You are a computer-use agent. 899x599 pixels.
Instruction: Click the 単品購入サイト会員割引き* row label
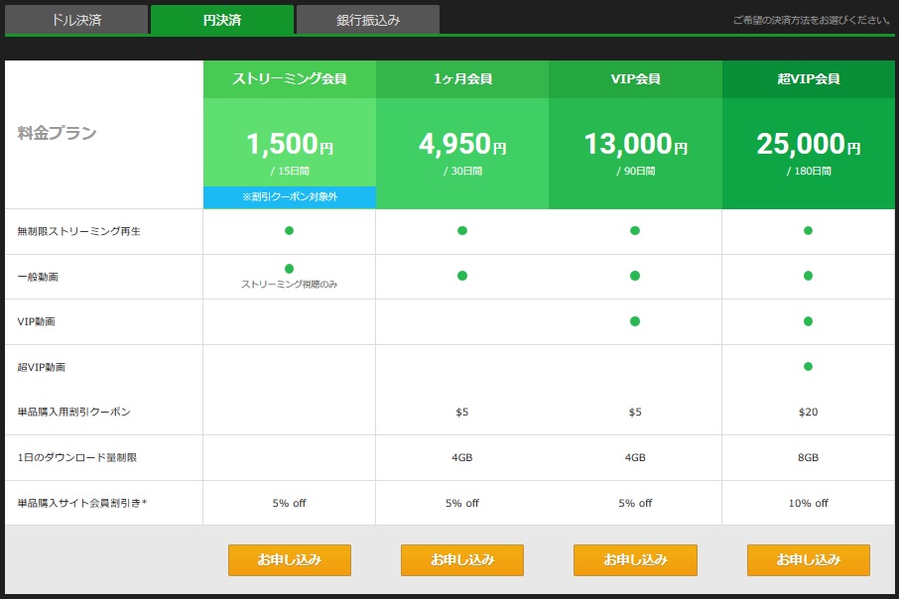click(82, 503)
